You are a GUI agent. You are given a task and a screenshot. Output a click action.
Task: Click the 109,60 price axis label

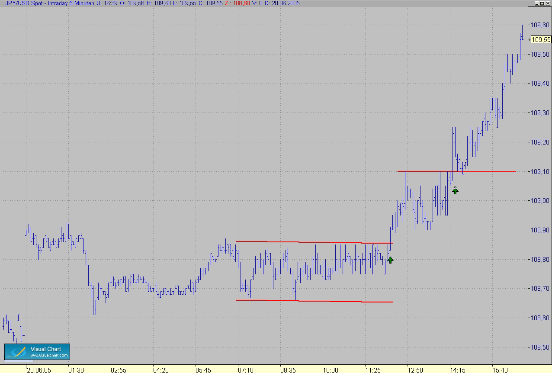541,26
